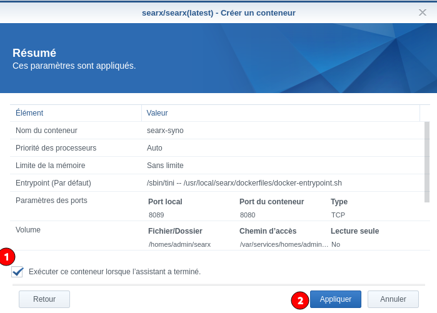Click the searx-syno container name value
Image resolution: width=437 pixels, height=313 pixels.
pos(165,131)
